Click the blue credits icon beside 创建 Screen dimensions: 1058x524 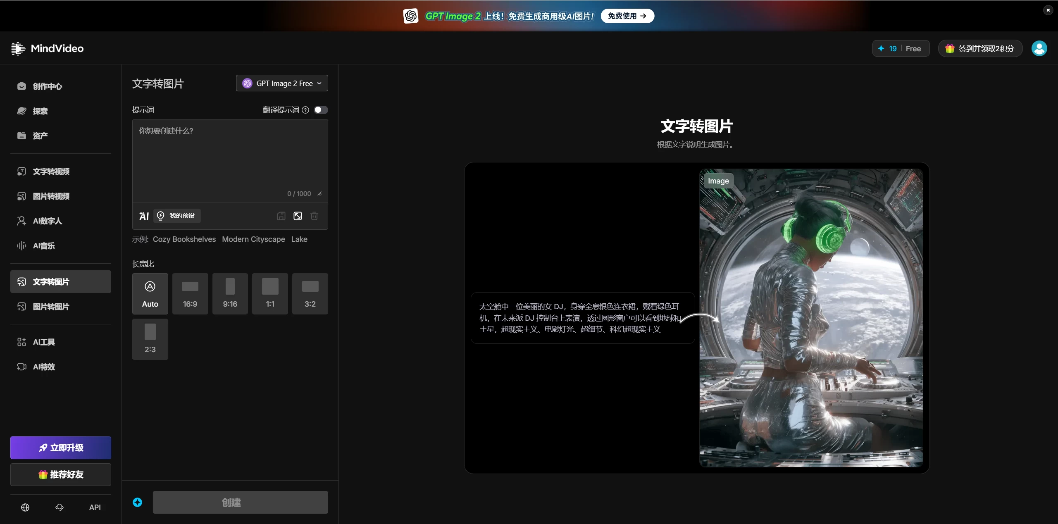coord(137,502)
